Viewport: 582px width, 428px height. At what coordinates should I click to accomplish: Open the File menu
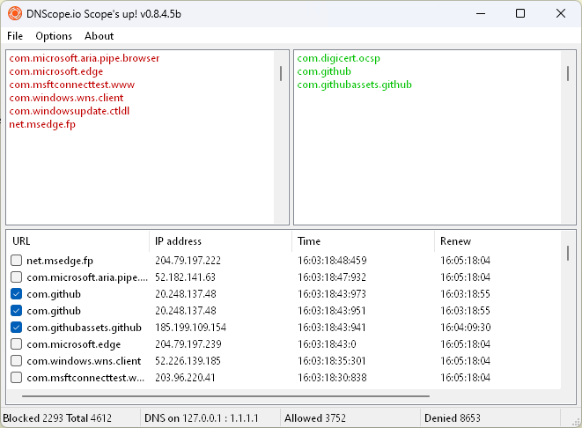(15, 36)
